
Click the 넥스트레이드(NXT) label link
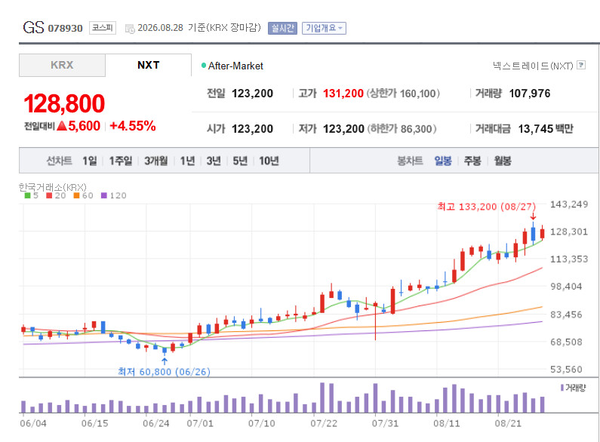tap(533, 66)
